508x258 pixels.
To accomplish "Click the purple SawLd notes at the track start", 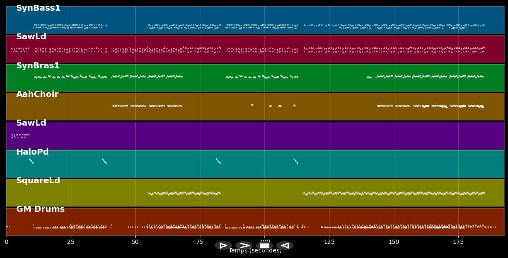I will click(x=19, y=136).
